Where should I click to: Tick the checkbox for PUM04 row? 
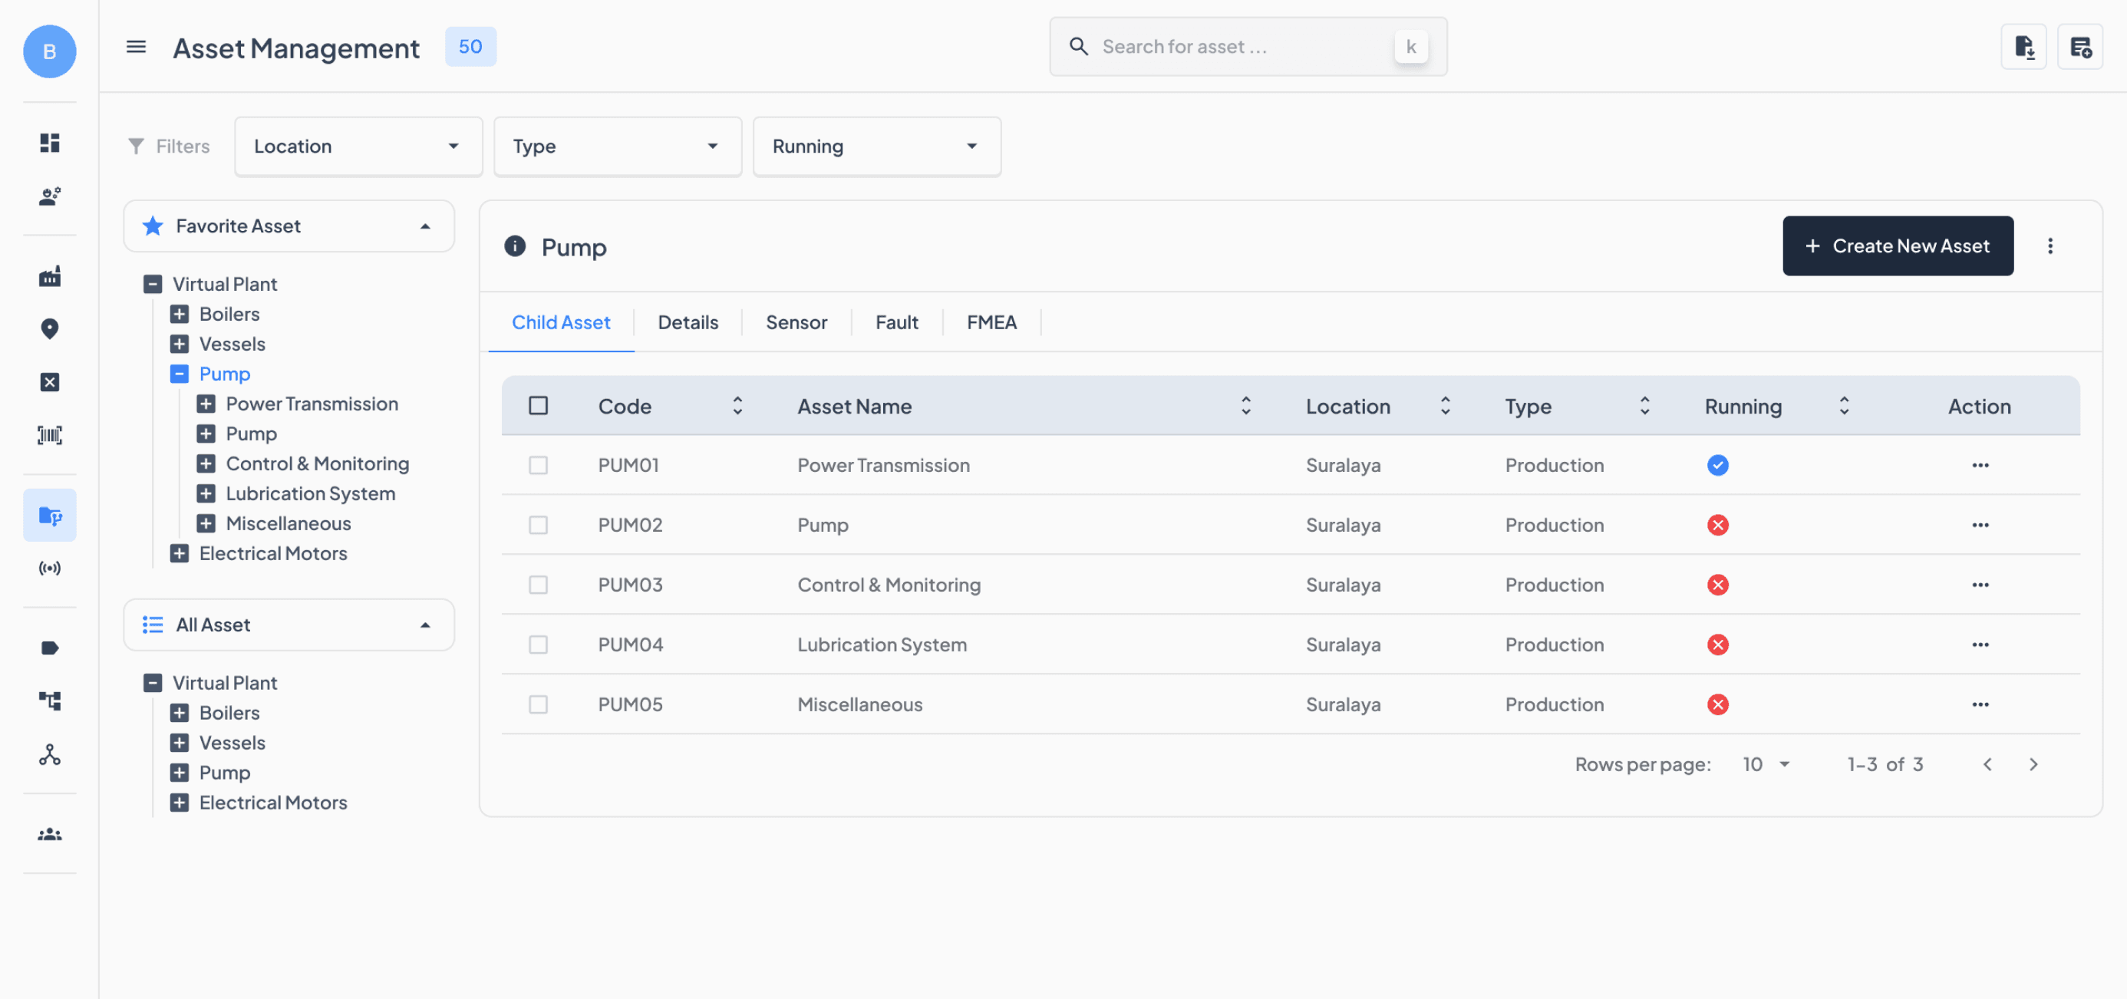point(539,645)
